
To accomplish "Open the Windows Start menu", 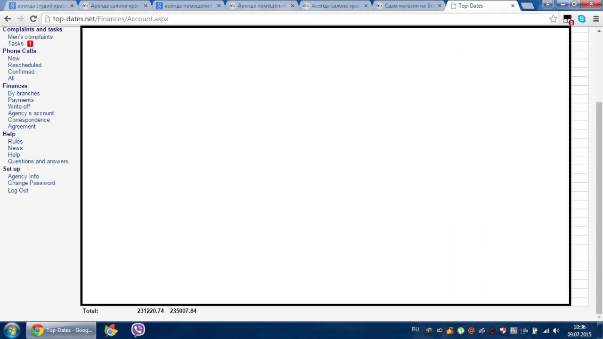I will tap(11, 330).
